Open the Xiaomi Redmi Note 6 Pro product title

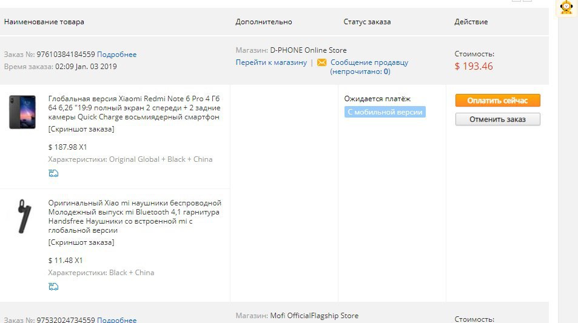point(134,107)
